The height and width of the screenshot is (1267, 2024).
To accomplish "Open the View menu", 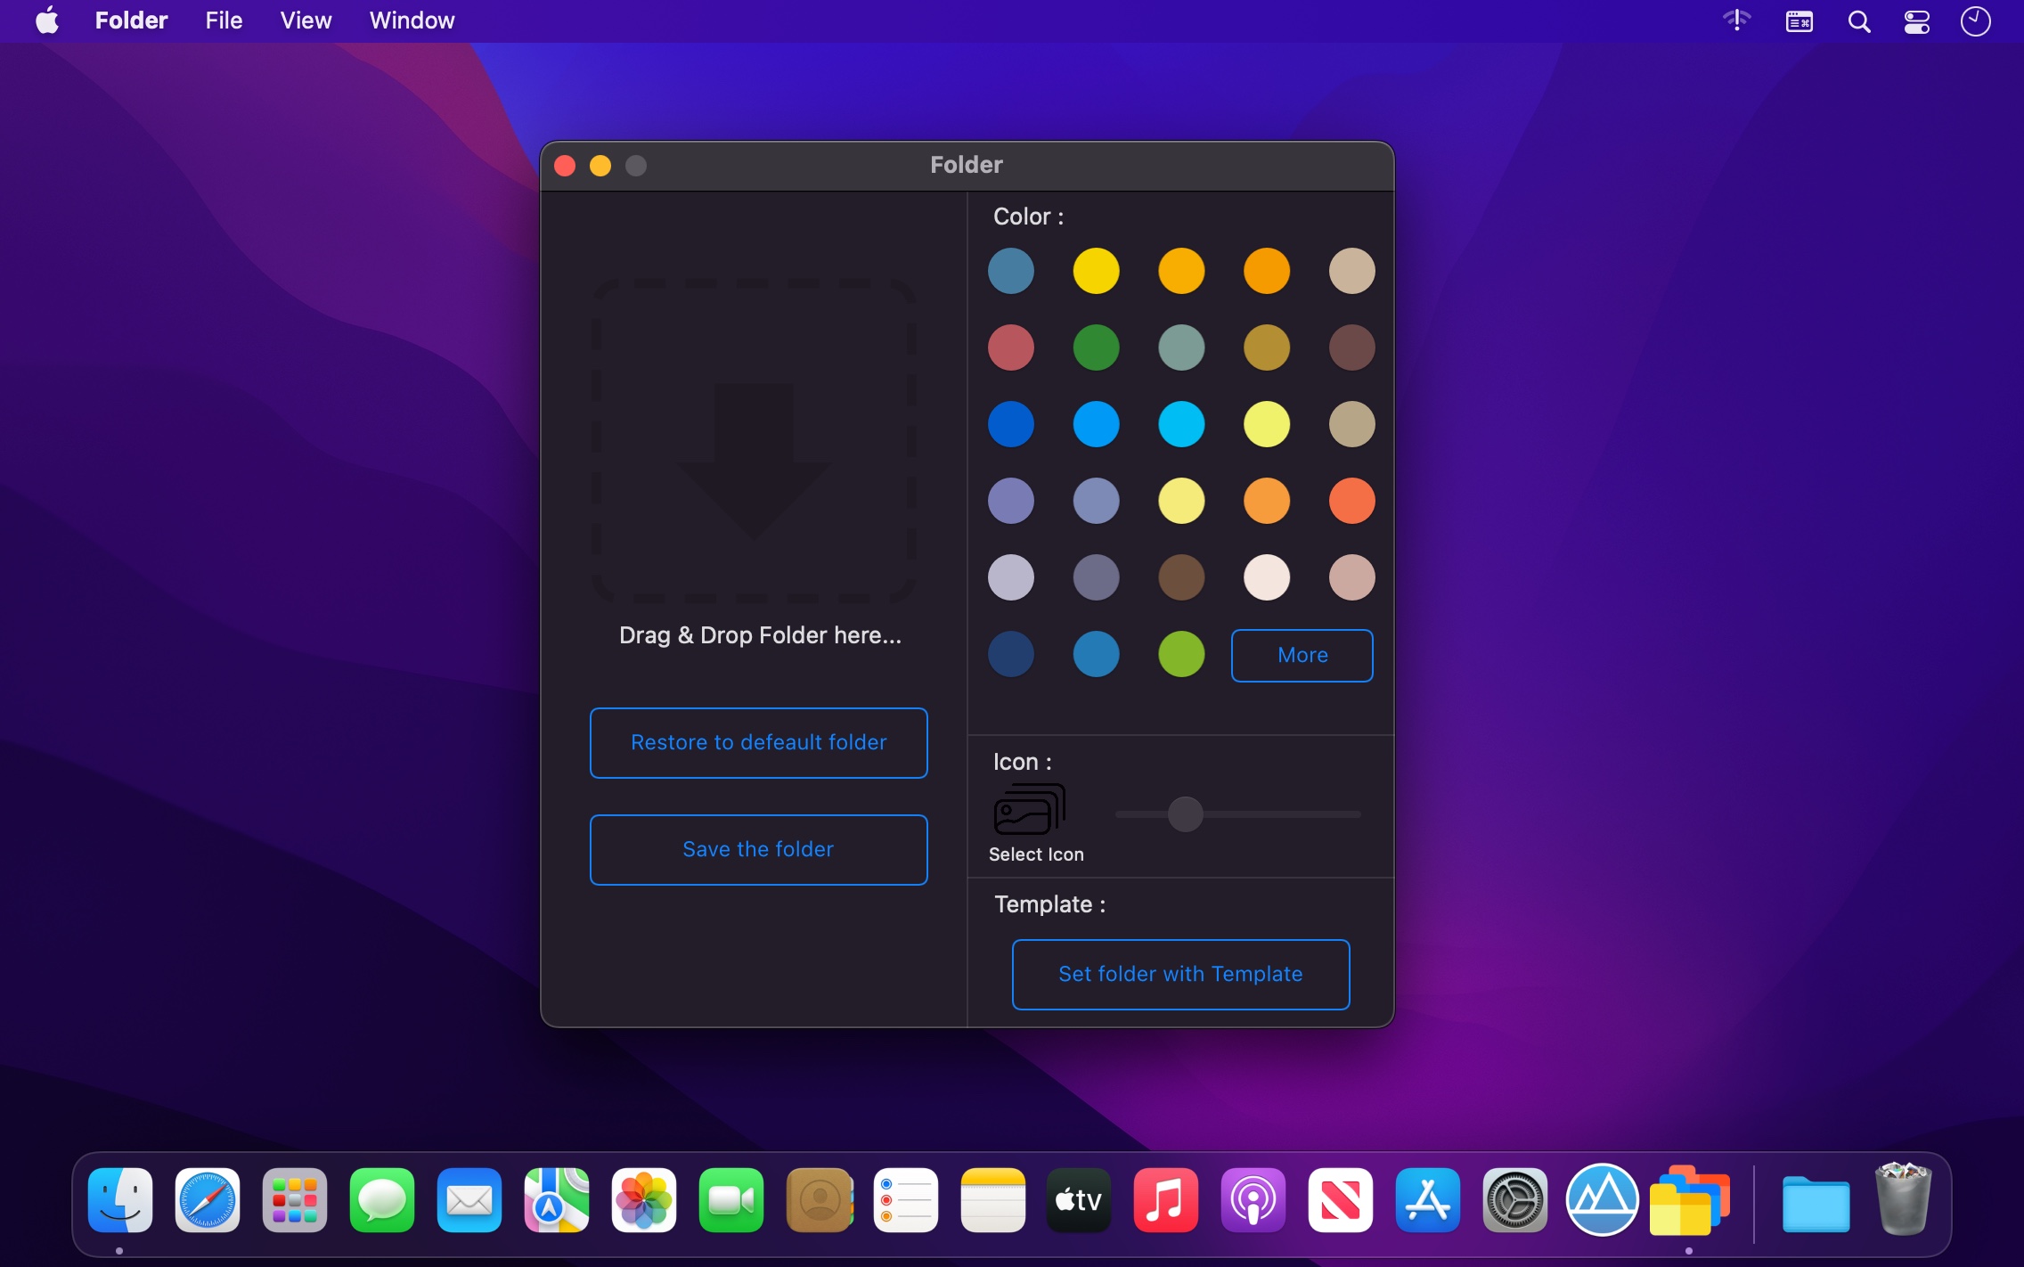I will tap(306, 20).
